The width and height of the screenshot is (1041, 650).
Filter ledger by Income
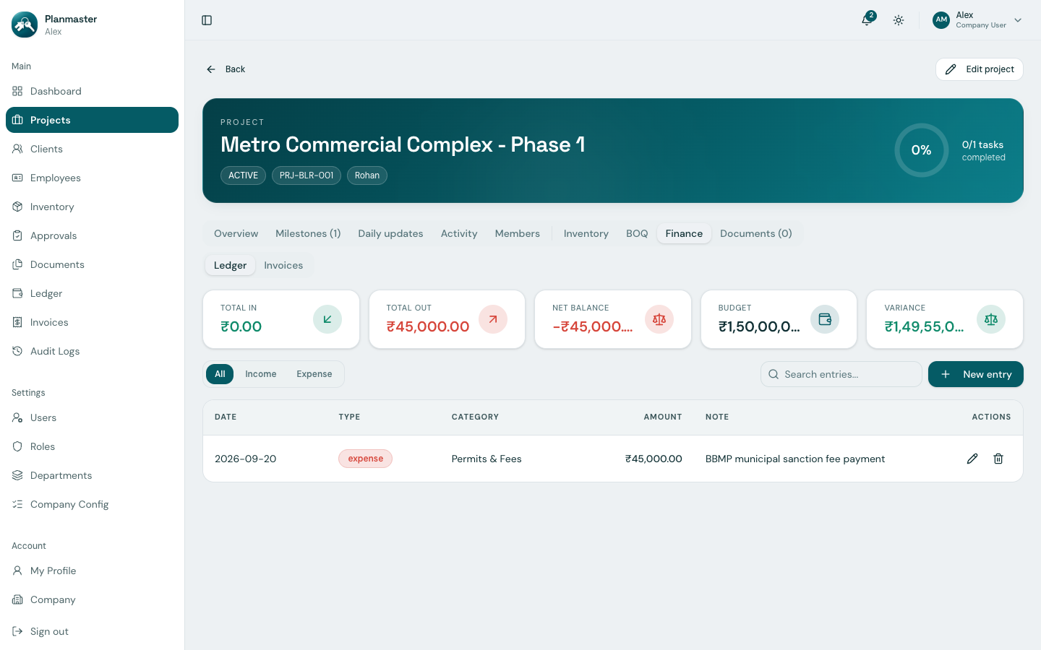pos(261,374)
